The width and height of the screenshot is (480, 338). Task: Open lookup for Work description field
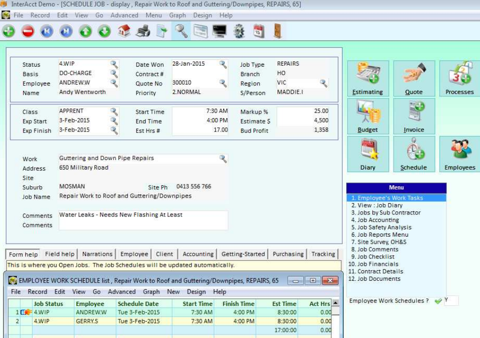223,158
